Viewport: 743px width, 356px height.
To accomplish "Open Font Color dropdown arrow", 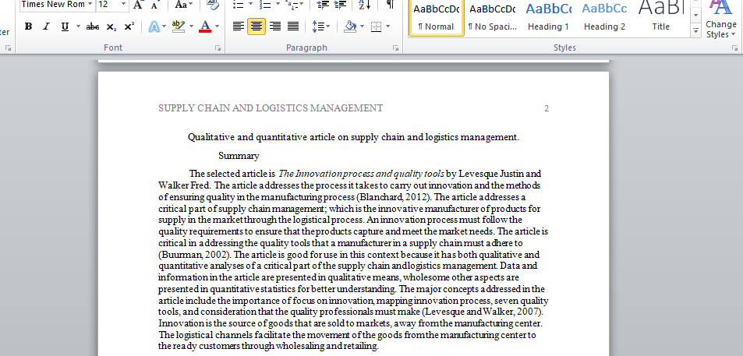I will click(x=217, y=27).
